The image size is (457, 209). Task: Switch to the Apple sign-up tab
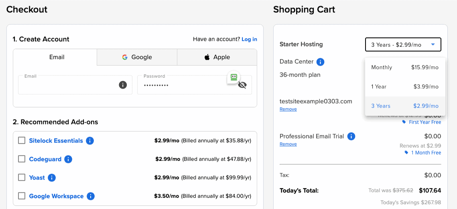pyautogui.click(x=217, y=57)
